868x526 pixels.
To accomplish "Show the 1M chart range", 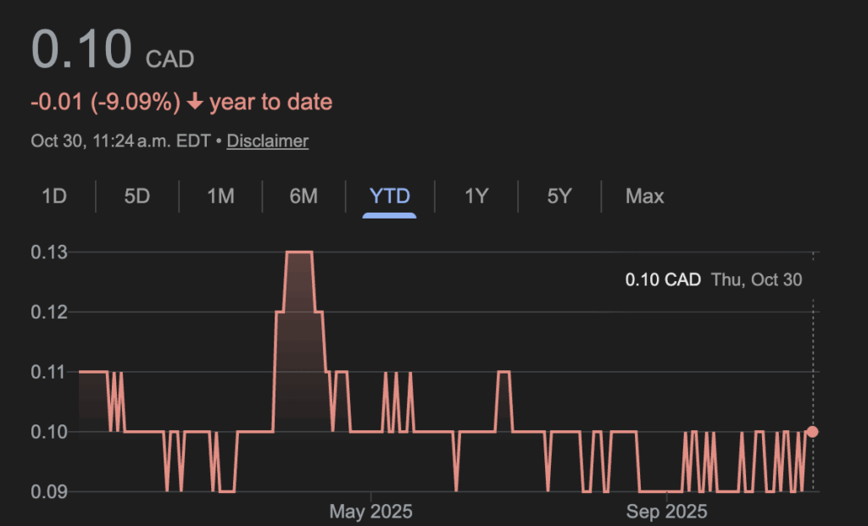I will point(220,197).
